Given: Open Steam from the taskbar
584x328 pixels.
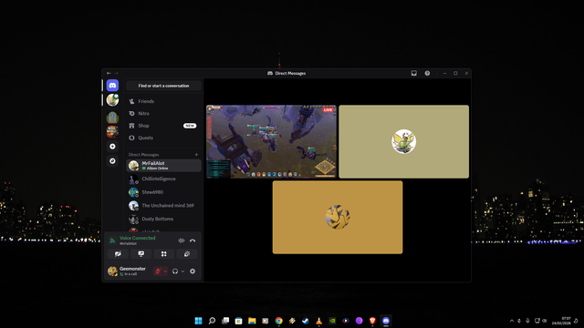Looking at the screenshot, I should [306, 321].
